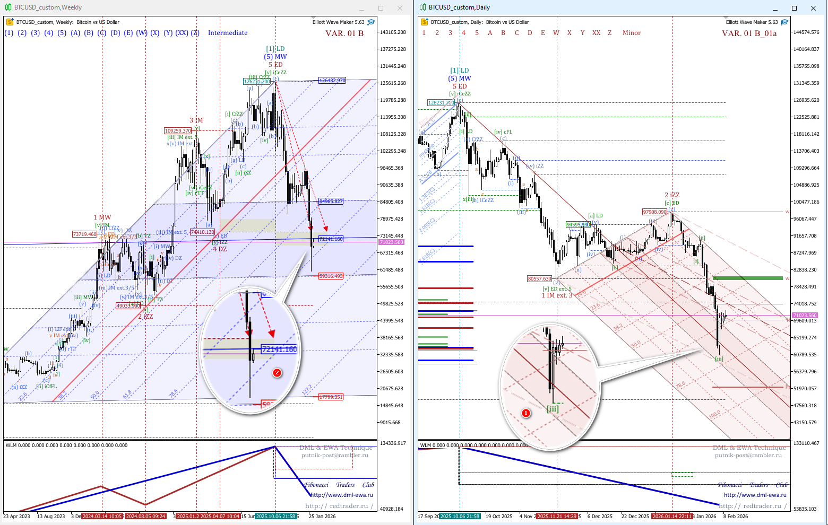Click the 72141.160 price level label
The image size is (828, 525).
331,239
